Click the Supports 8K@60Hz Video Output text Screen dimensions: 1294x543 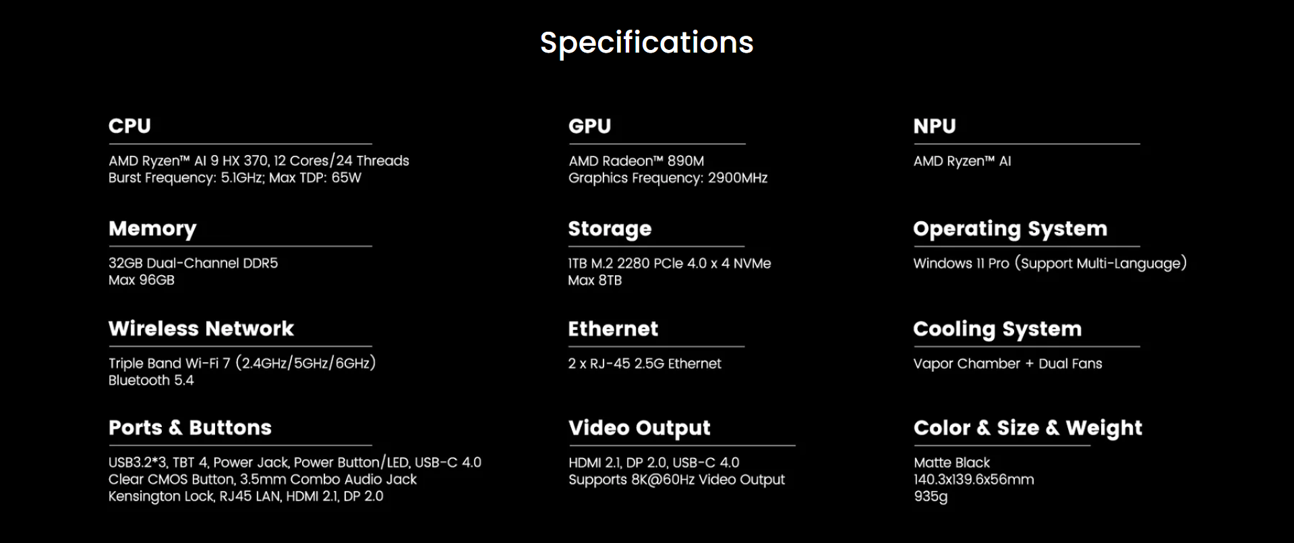click(x=676, y=480)
